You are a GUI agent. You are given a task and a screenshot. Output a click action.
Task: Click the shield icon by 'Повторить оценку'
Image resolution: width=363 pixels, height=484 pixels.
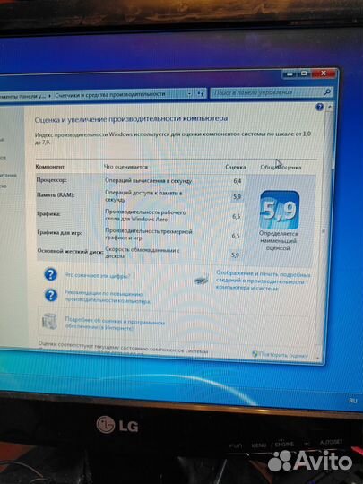click(x=255, y=354)
